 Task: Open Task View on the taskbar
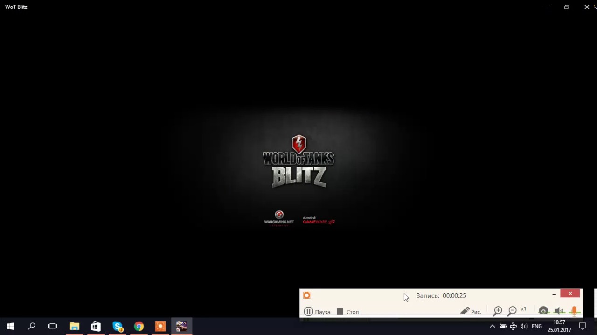[x=53, y=327]
